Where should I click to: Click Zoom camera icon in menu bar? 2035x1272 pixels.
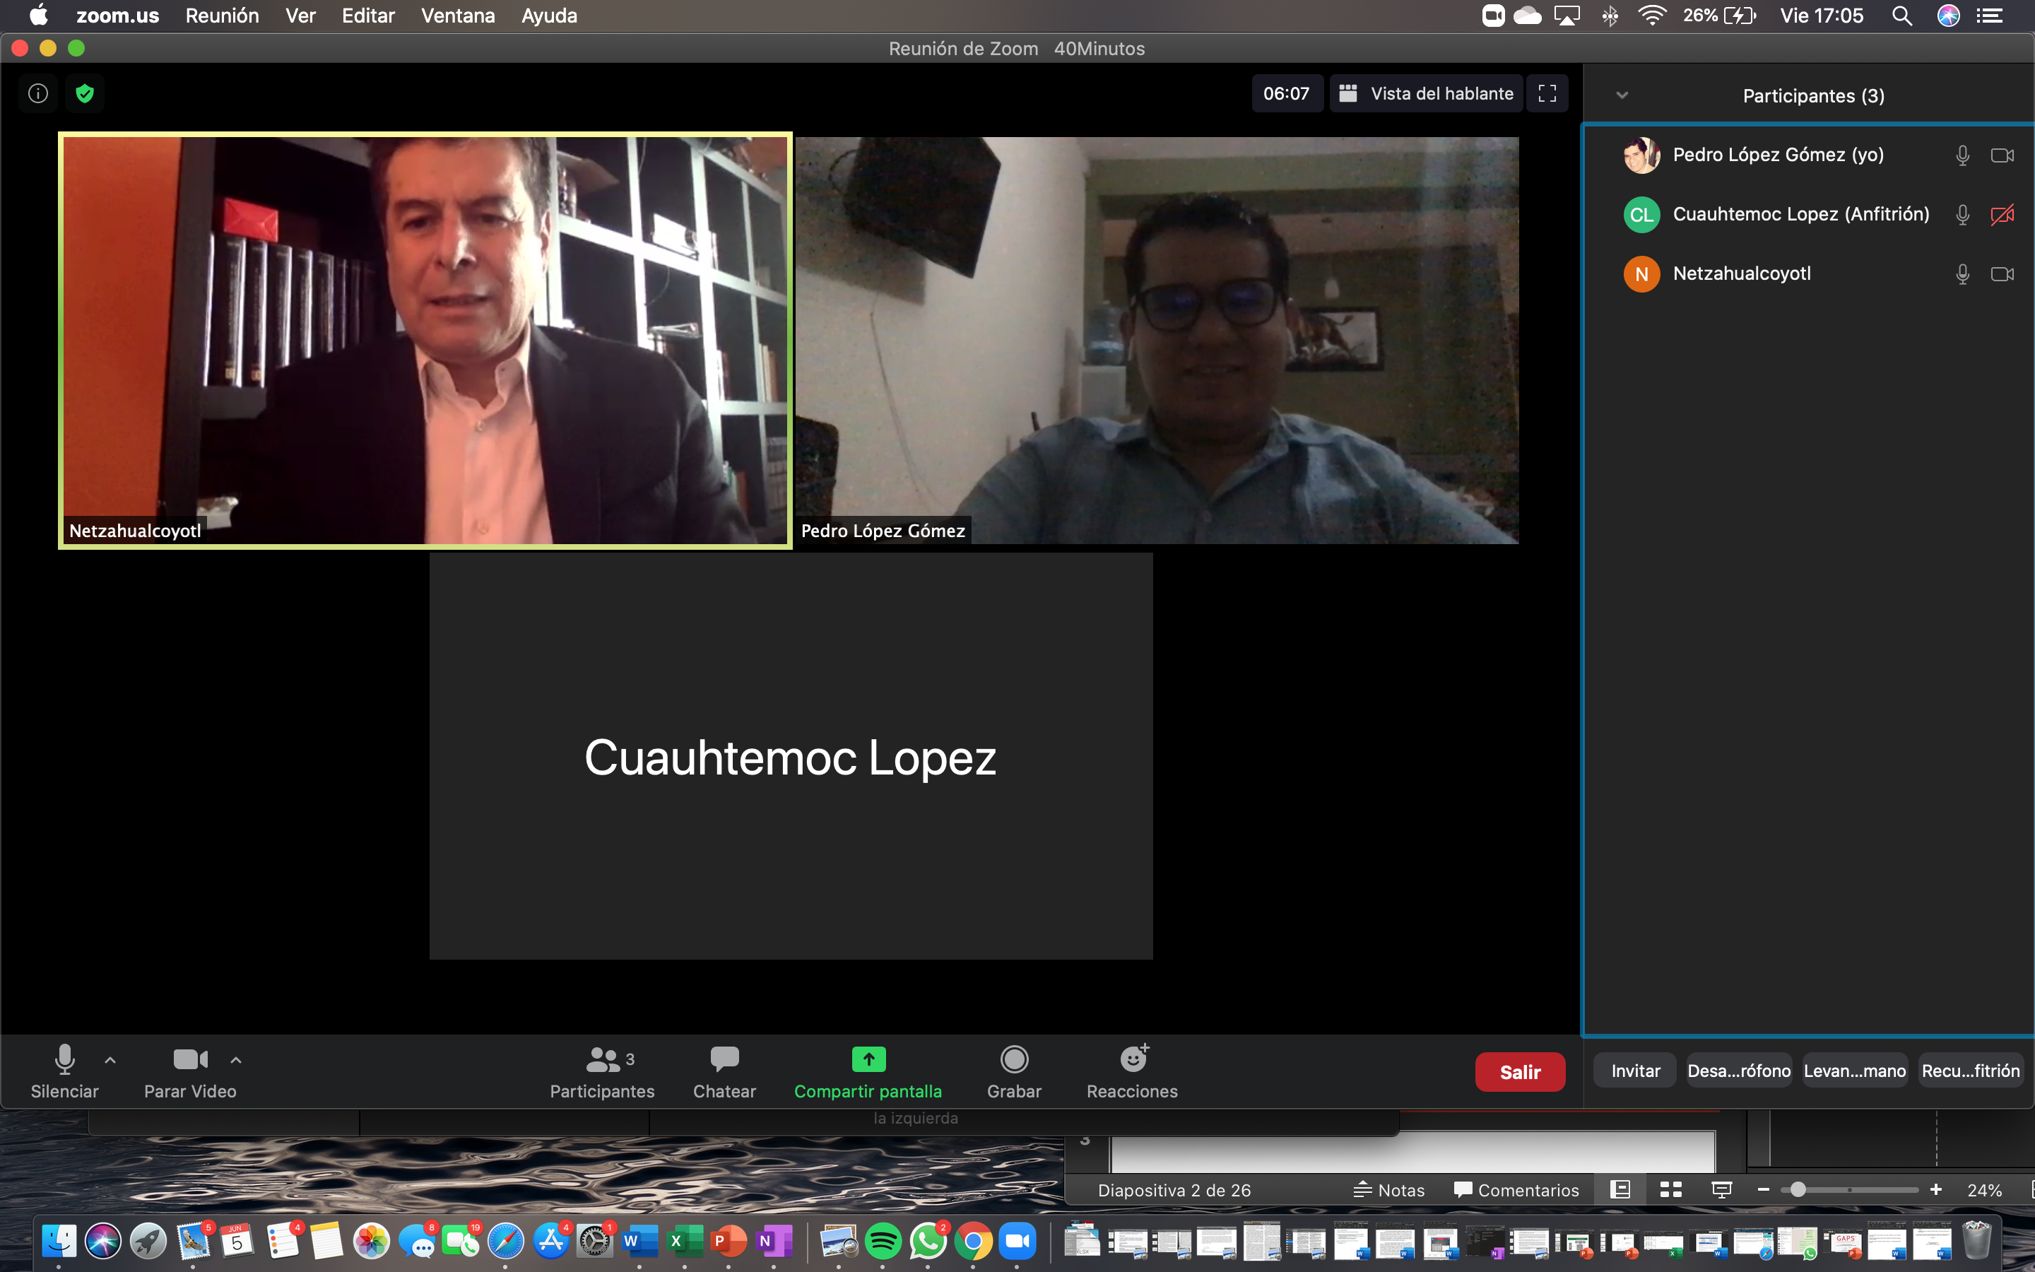[1494, 16]
